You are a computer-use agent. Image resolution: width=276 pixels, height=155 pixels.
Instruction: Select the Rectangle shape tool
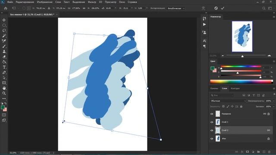[4, 83]
